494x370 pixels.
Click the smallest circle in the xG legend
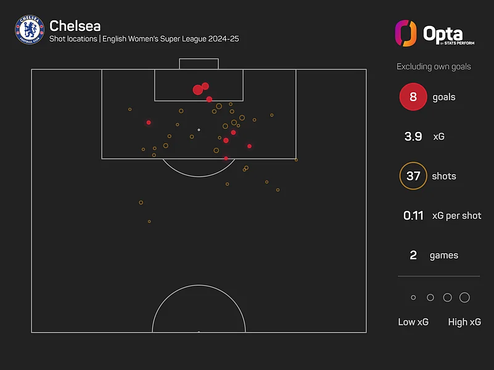[413, 298]
